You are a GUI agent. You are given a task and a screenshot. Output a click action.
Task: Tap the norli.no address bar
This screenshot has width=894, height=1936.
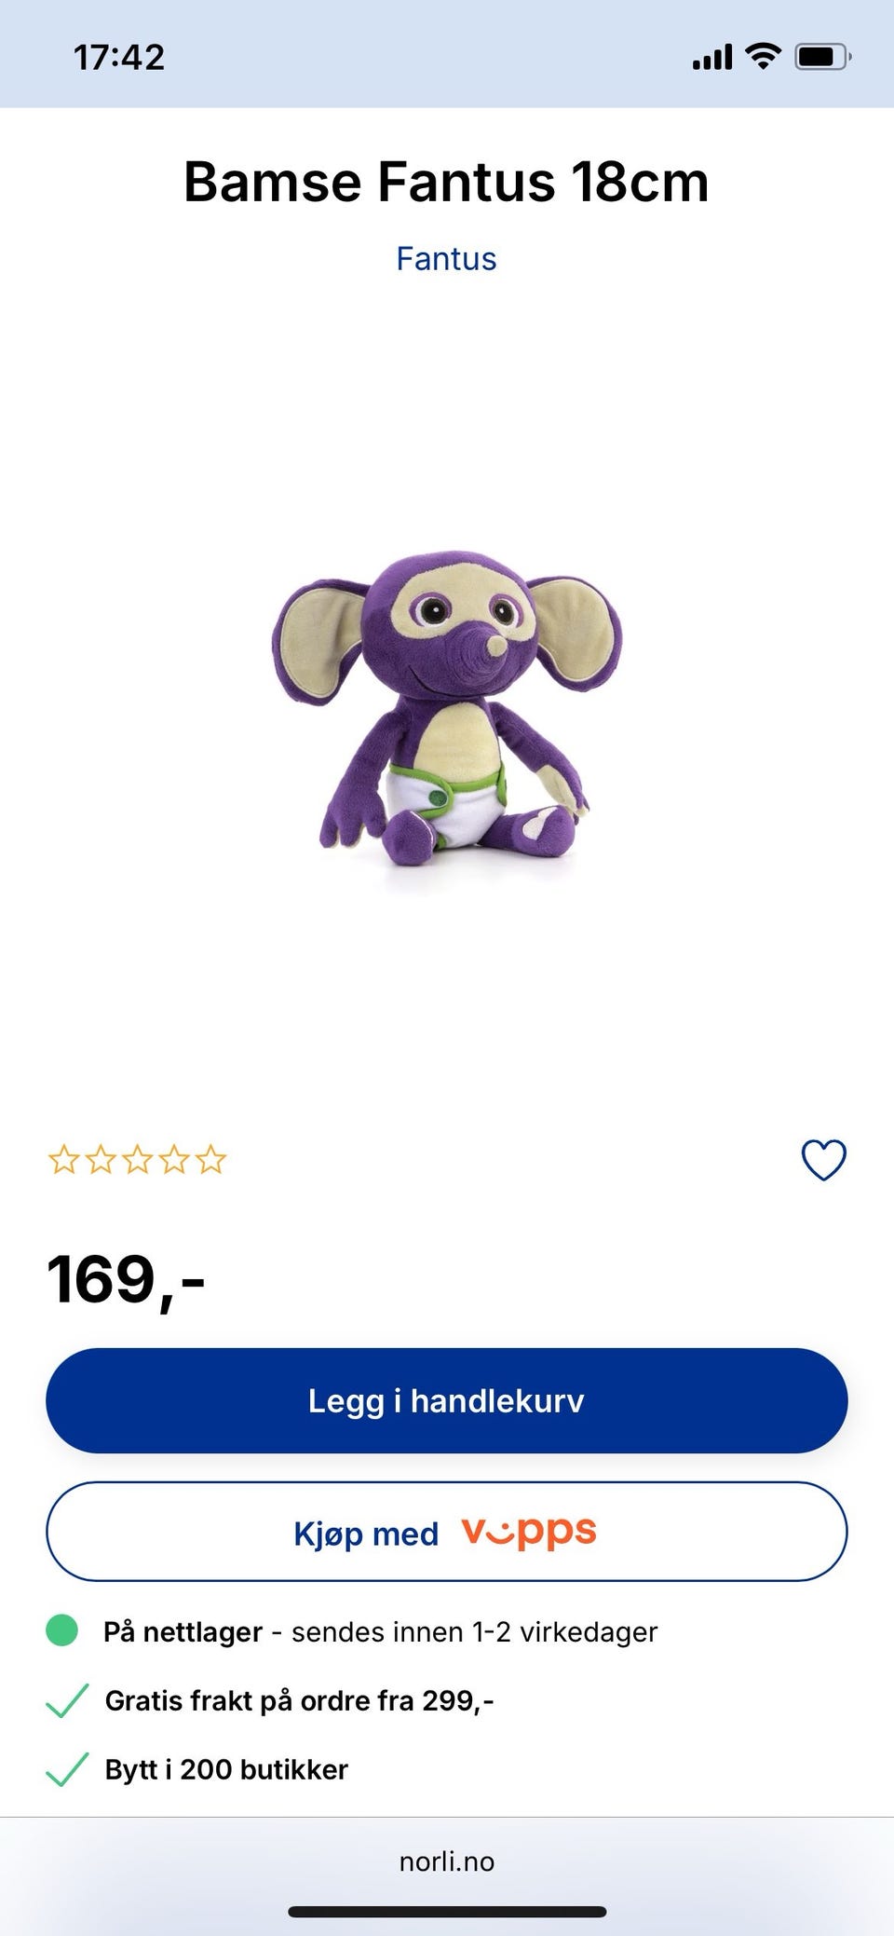coord(447,1861)
